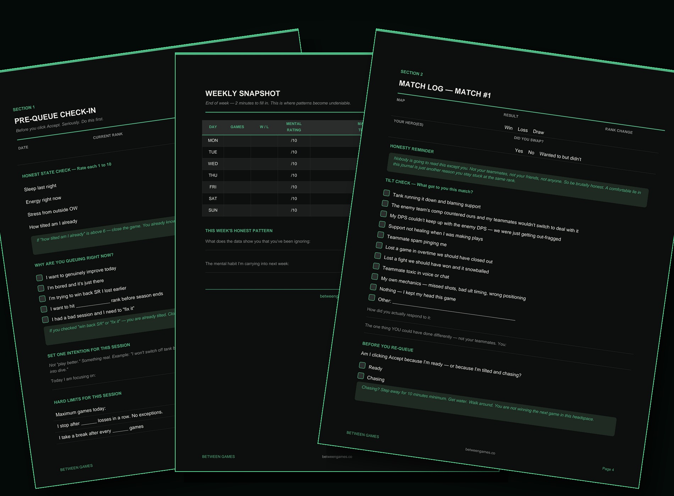The height and width of the screenshot is (496, 674).
Task: Choose 'Wanted to but didn't' option
Action: point(560,156)
